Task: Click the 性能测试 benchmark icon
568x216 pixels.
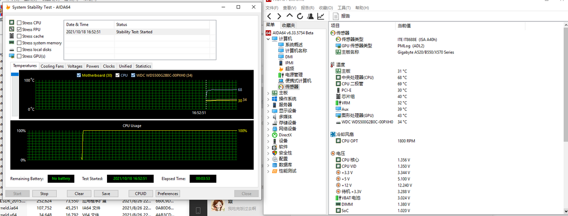Action: [x=275, y=171]
